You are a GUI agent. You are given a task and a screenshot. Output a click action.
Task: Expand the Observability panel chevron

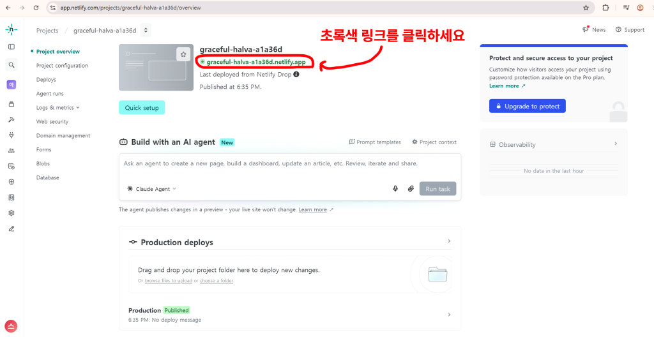pos(616,144)
